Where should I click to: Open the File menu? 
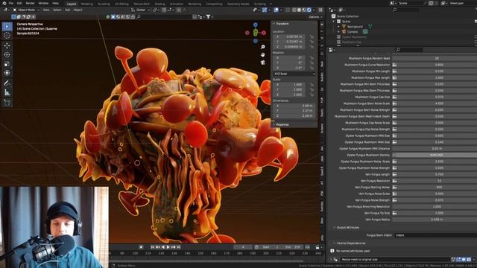(x=11, y=3)
